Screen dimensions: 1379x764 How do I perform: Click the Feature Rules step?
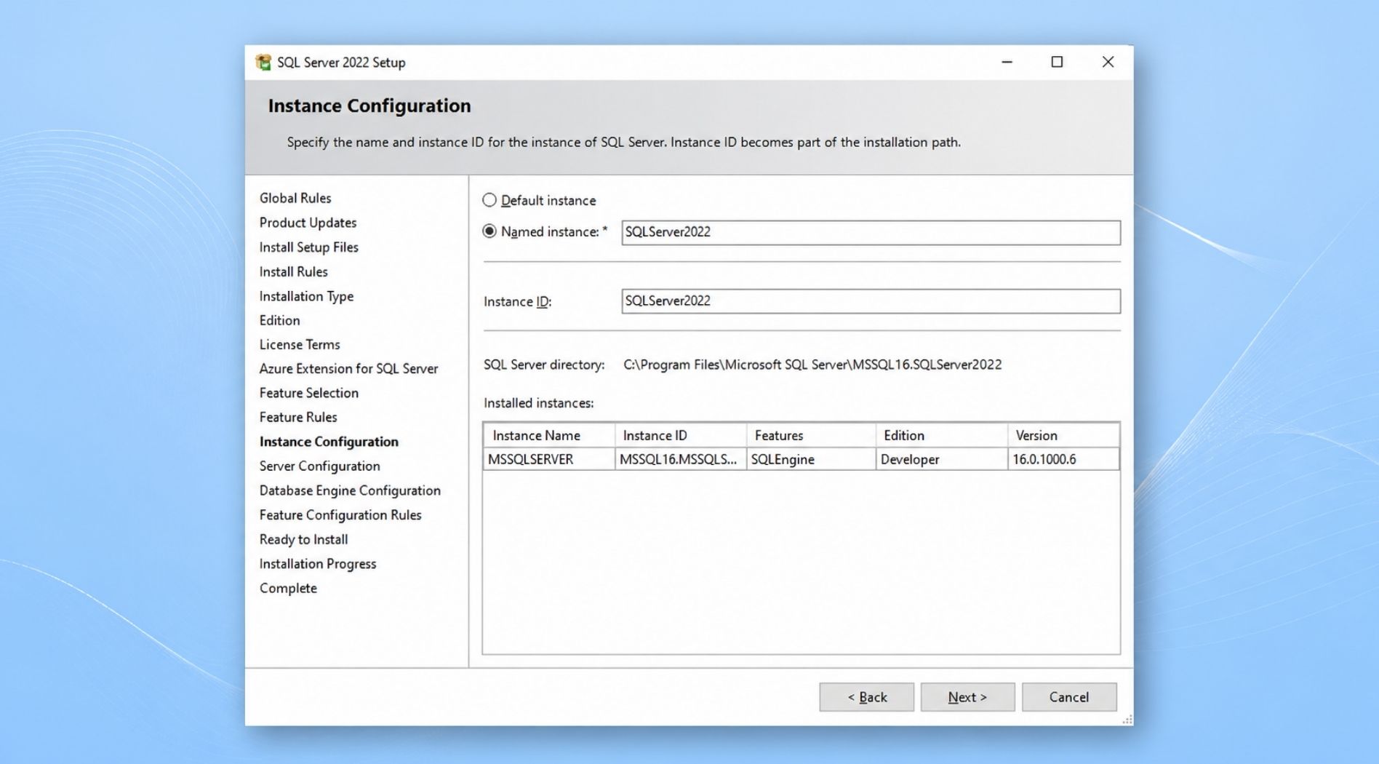coord(298,417)
